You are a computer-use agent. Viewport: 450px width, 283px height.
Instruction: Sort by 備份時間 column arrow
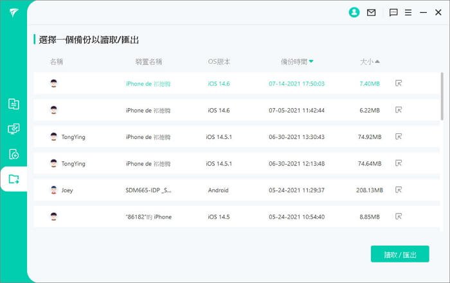click(311, 61)
